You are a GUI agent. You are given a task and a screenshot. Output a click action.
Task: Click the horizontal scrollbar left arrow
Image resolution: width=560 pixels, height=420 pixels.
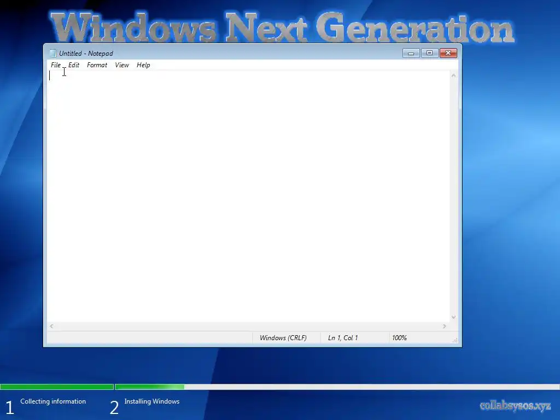(x=52, y=326)
